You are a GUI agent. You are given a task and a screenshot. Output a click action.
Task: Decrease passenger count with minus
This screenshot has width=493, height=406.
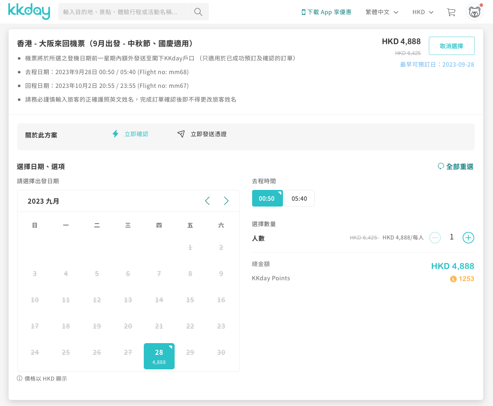435,238
